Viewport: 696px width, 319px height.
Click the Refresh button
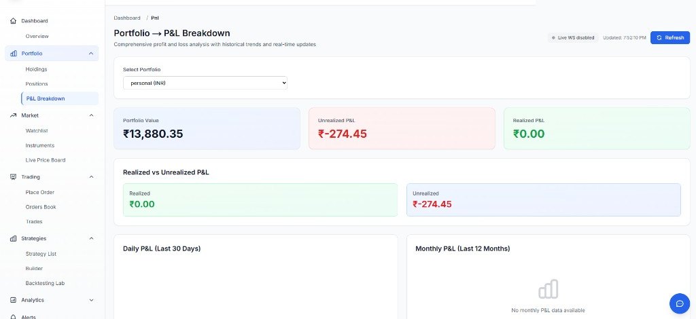click(669, 37)
